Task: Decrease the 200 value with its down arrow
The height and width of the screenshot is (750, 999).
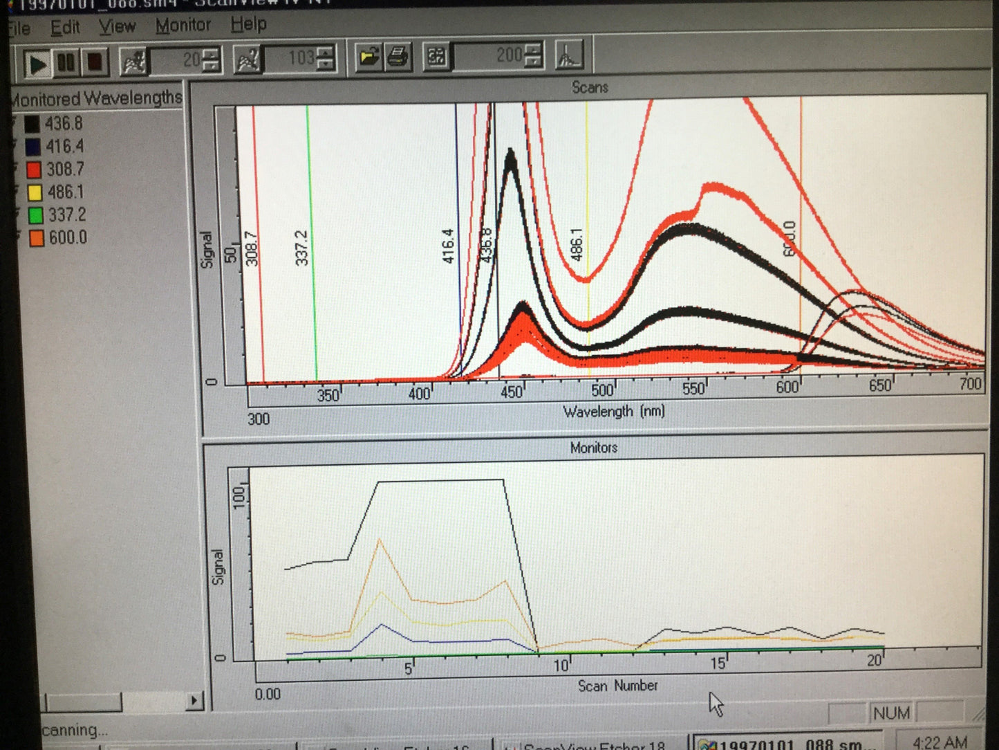Action: (532, 61)
